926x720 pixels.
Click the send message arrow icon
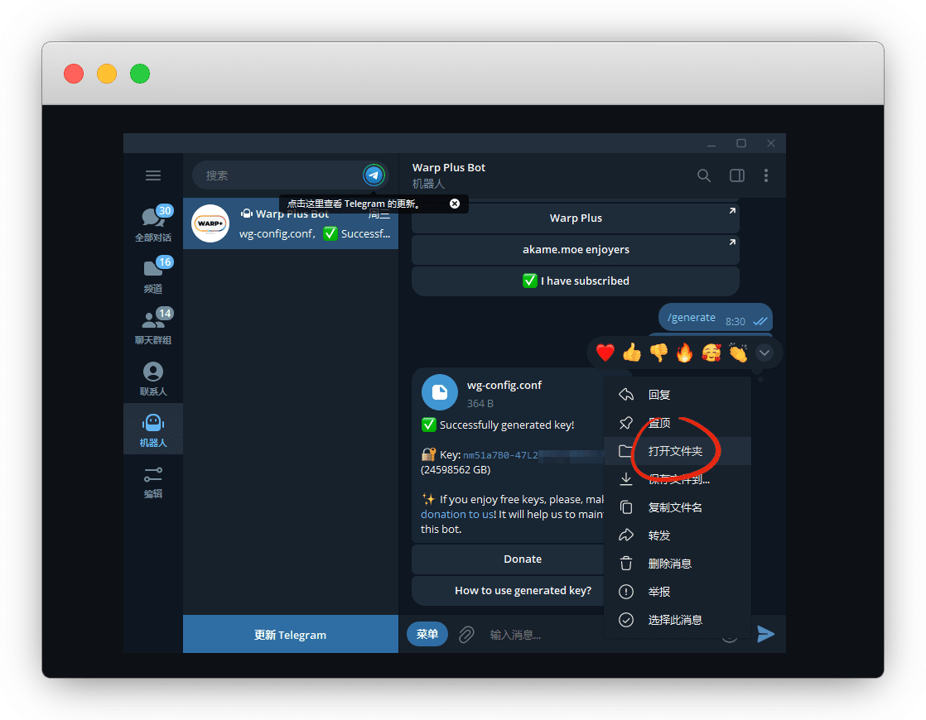coord(766,635)
